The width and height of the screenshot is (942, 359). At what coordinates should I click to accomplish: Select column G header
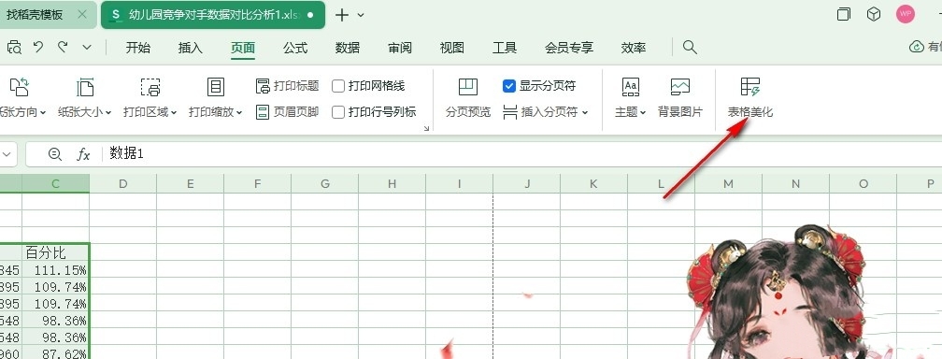(x=325, y=183)
